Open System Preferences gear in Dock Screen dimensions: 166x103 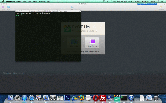click(x=53, y=98)
